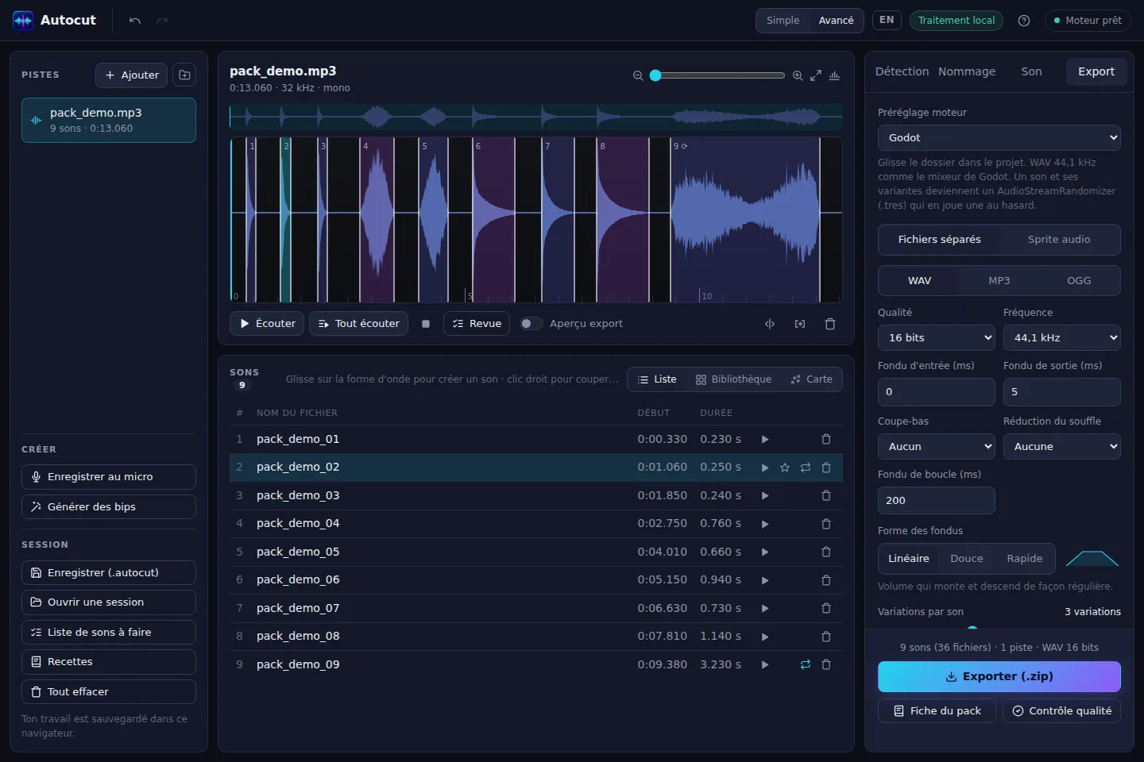This screenshot has height=762, width=1144.
Task: Switch to the Nommage tab
Action: click(x=967, y=71)
